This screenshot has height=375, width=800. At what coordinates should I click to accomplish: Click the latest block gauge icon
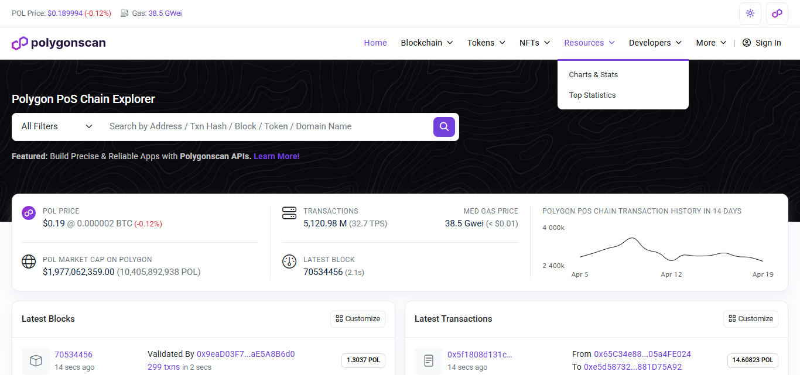[289, 262]
